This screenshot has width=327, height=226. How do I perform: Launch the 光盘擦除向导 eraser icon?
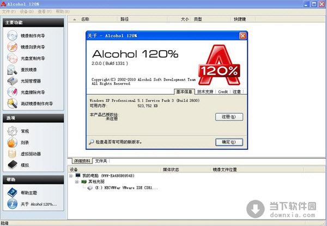pos(13,92)
